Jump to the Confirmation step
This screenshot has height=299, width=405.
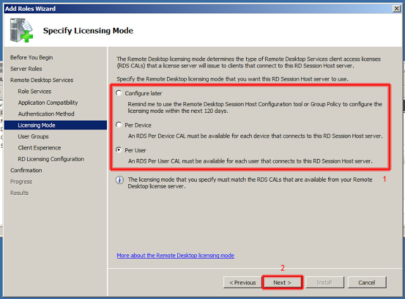(x=26, y=170)
